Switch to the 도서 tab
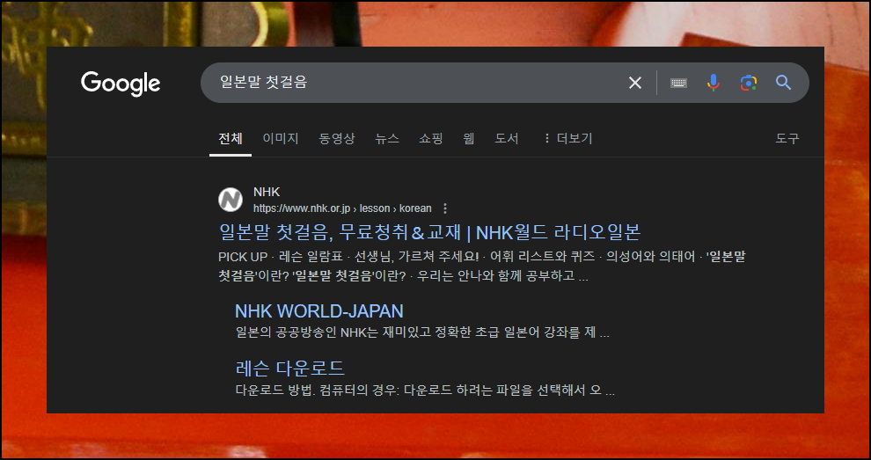This screenshot has height=460, width=871. pos(507,138)
